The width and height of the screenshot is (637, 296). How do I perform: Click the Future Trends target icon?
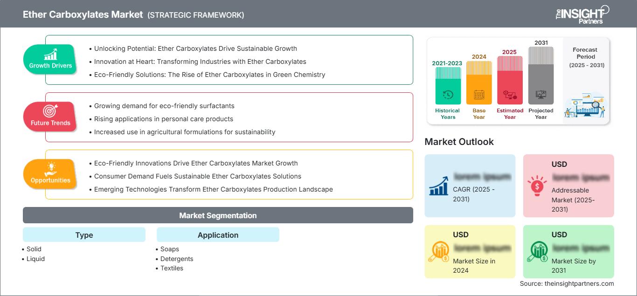click(x=50, y=111)
